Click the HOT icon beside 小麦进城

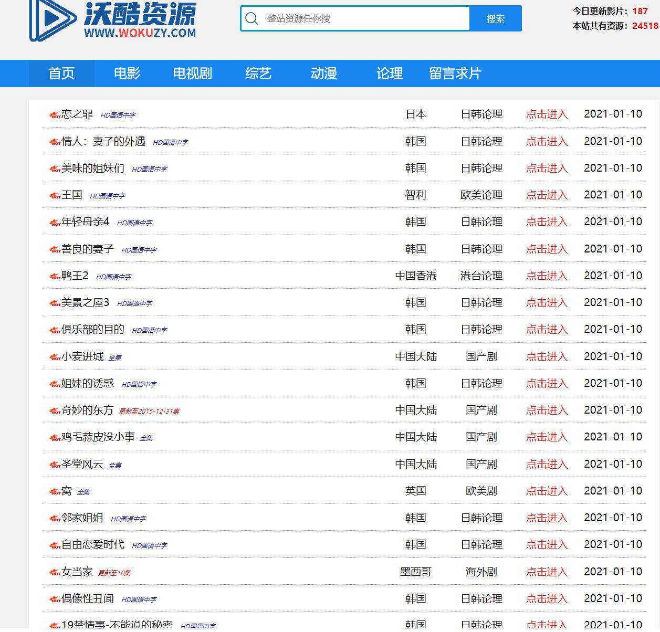click(x=55, y=357)
